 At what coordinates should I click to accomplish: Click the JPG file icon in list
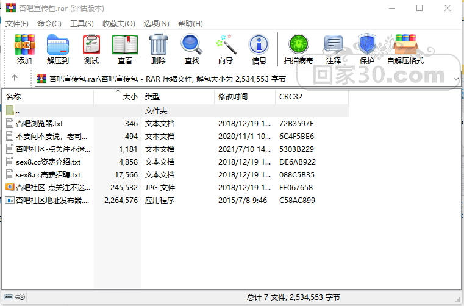[x=10, y=187]
